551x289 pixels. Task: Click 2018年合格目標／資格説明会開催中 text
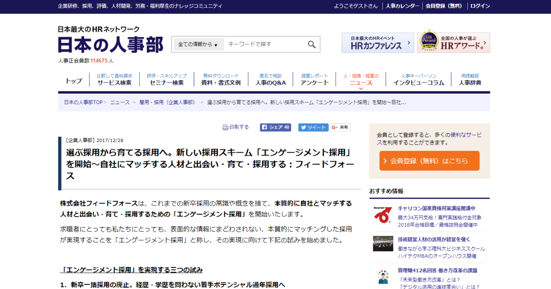point(438,225)
